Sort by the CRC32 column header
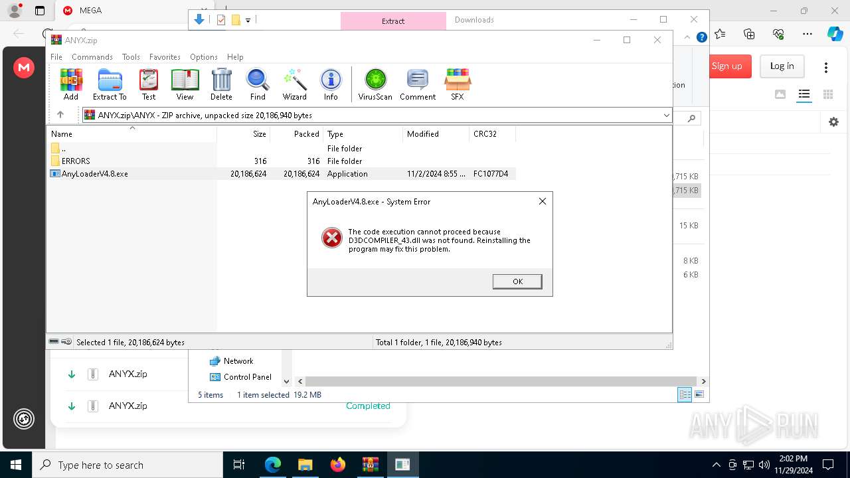Image resolution: width=850 pixels, height=478 pixels. pos(492,133)
